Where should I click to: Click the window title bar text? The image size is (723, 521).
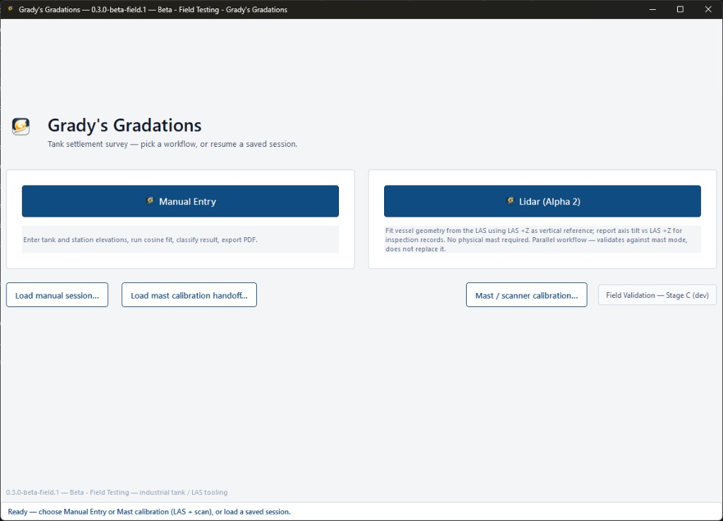pos(153,9)
